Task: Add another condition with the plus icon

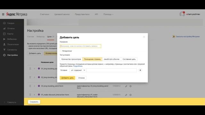Action: (x=140, y=70)
